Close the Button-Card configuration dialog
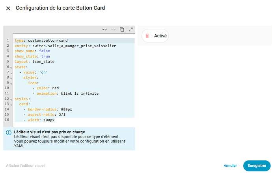The height and width of the screenshot is (173, 272). (x=8, y=8)
